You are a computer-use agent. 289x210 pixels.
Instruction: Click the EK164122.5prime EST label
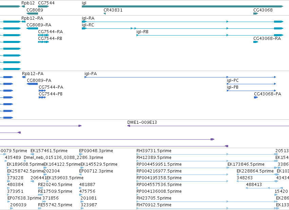pos(62,164)
